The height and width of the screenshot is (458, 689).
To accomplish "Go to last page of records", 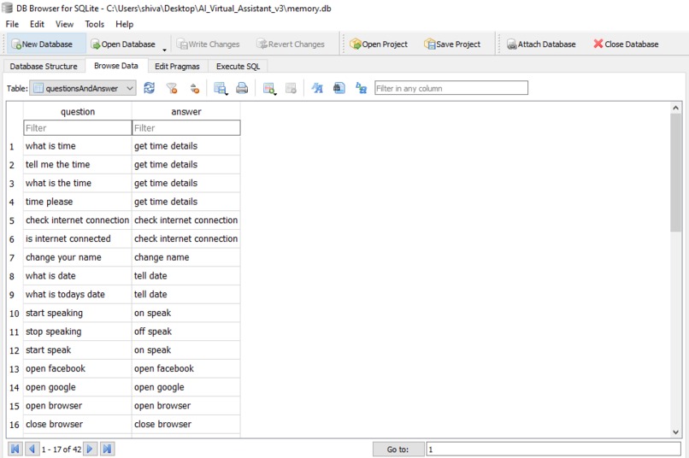I will 107,449.
